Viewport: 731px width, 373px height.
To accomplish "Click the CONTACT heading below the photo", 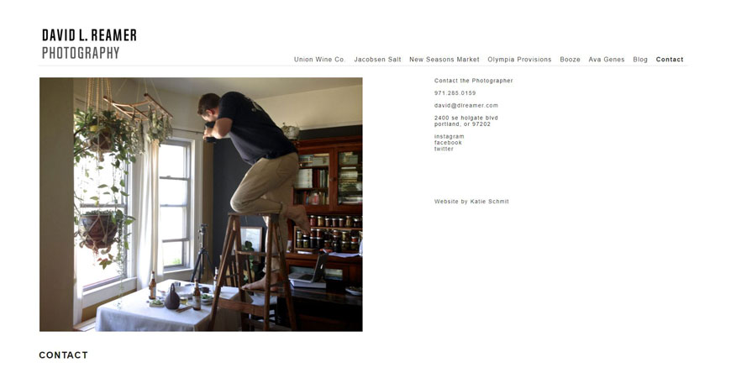I will point(63,355).
